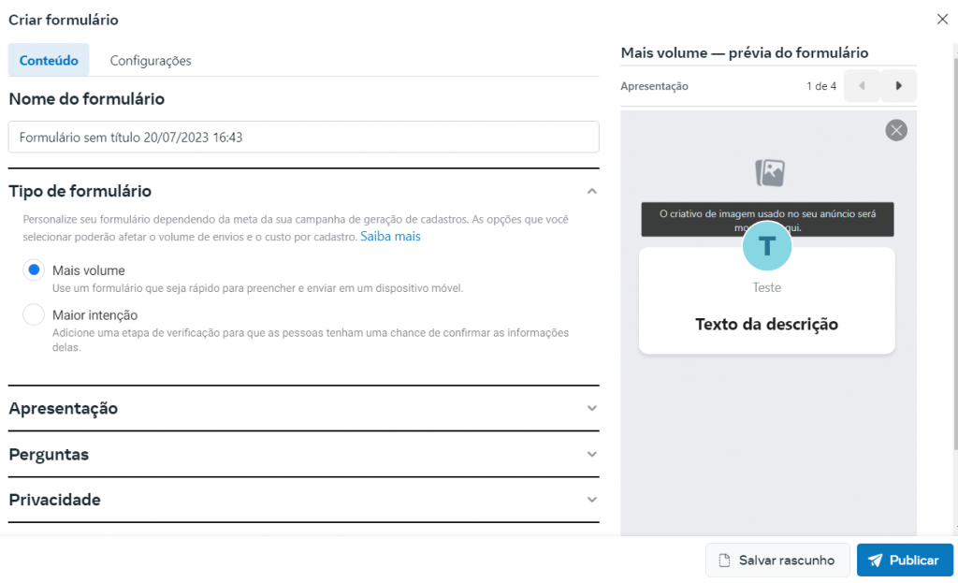
Task: Expand the Privacidade section
Action: point(591,500)
